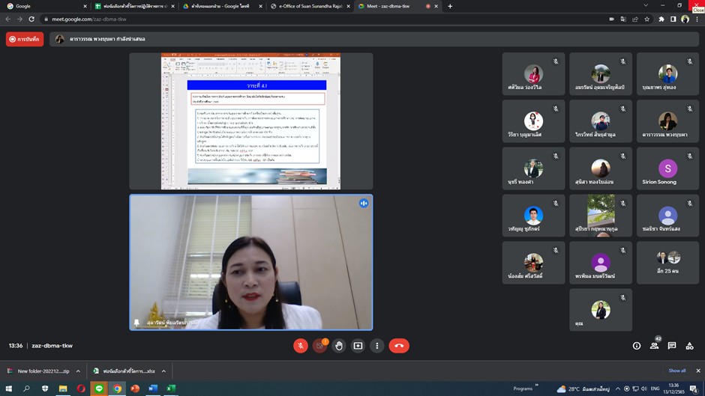
Task: Click the red Leave call button
Action: click(399, 346)
